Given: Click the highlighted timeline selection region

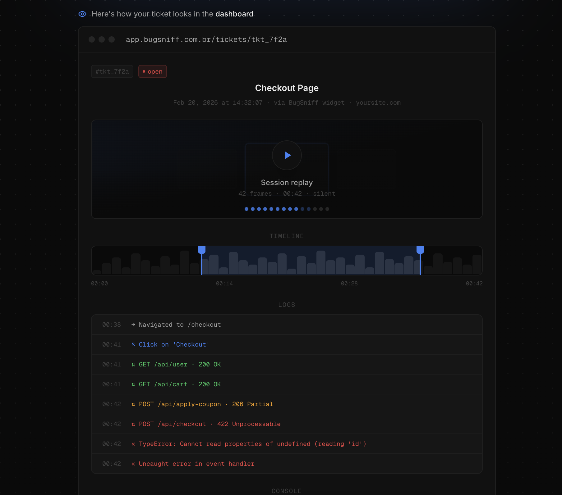Looking at the screenshot, I should click(311, 260).
